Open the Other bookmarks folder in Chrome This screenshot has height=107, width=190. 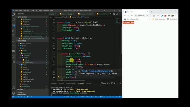[x=159, y=19]
